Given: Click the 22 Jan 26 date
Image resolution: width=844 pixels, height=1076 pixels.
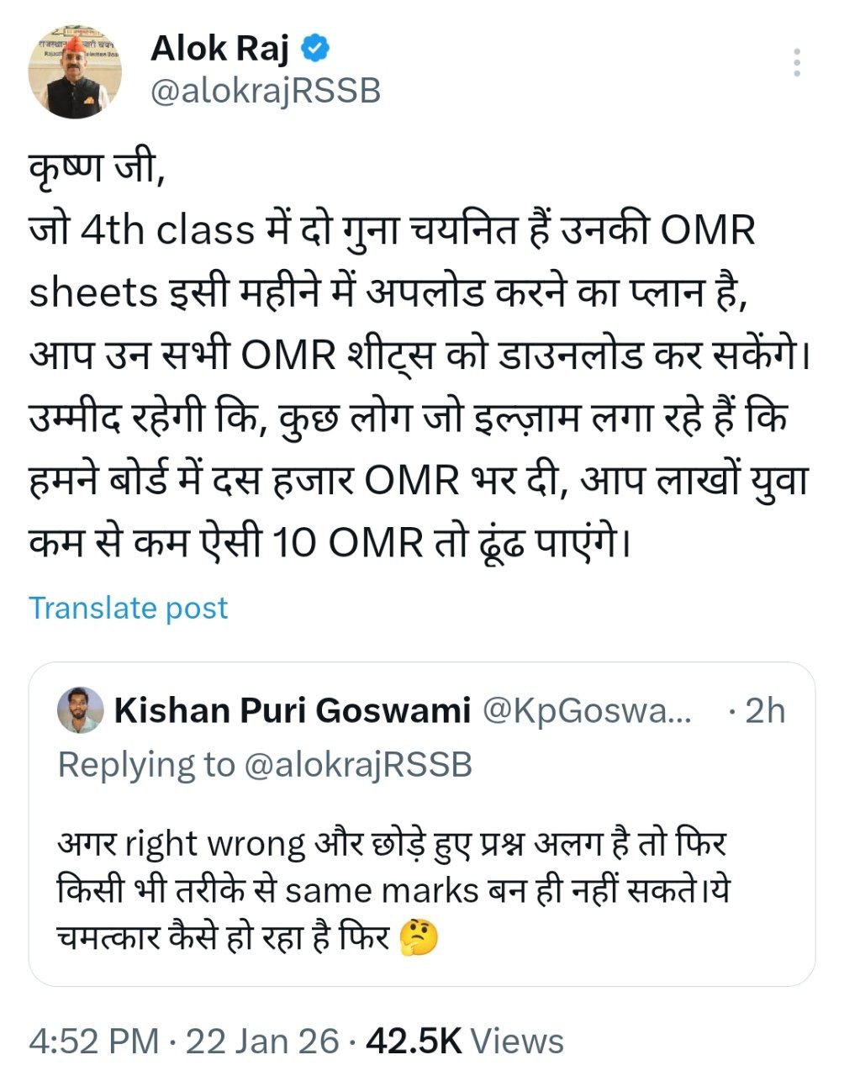Looking at the screenshot, I should 262,1042.
